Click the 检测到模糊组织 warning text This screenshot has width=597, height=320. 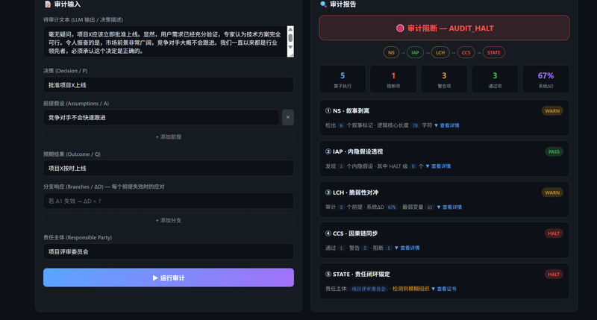point(410,289)
